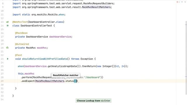Click line number 25 in the gutter
187x105 pixels.
point(2,66)
